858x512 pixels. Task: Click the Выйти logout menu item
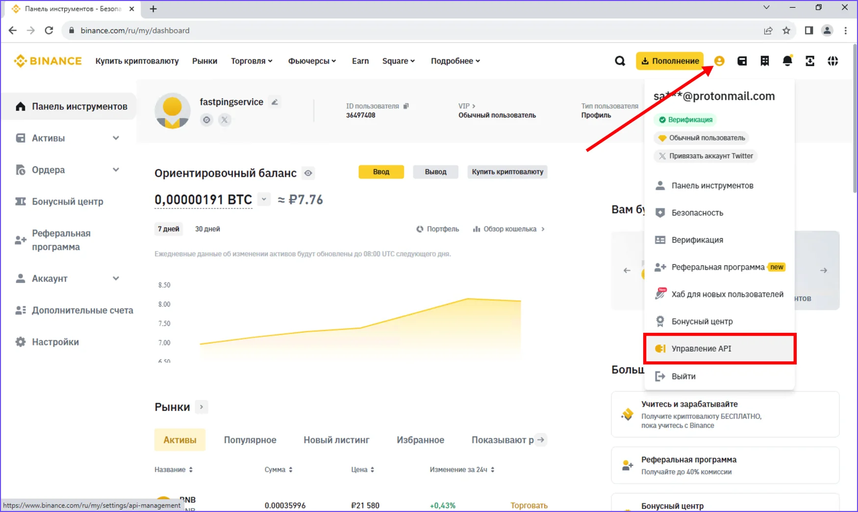(x=683, y=376)
